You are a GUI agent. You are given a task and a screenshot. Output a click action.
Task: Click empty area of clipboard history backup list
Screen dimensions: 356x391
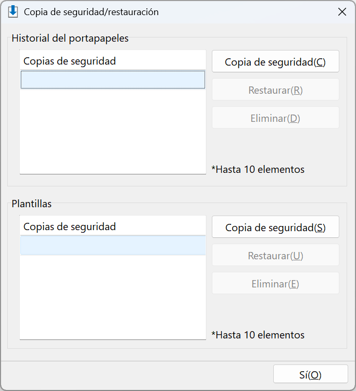click(x=113, y=131)
